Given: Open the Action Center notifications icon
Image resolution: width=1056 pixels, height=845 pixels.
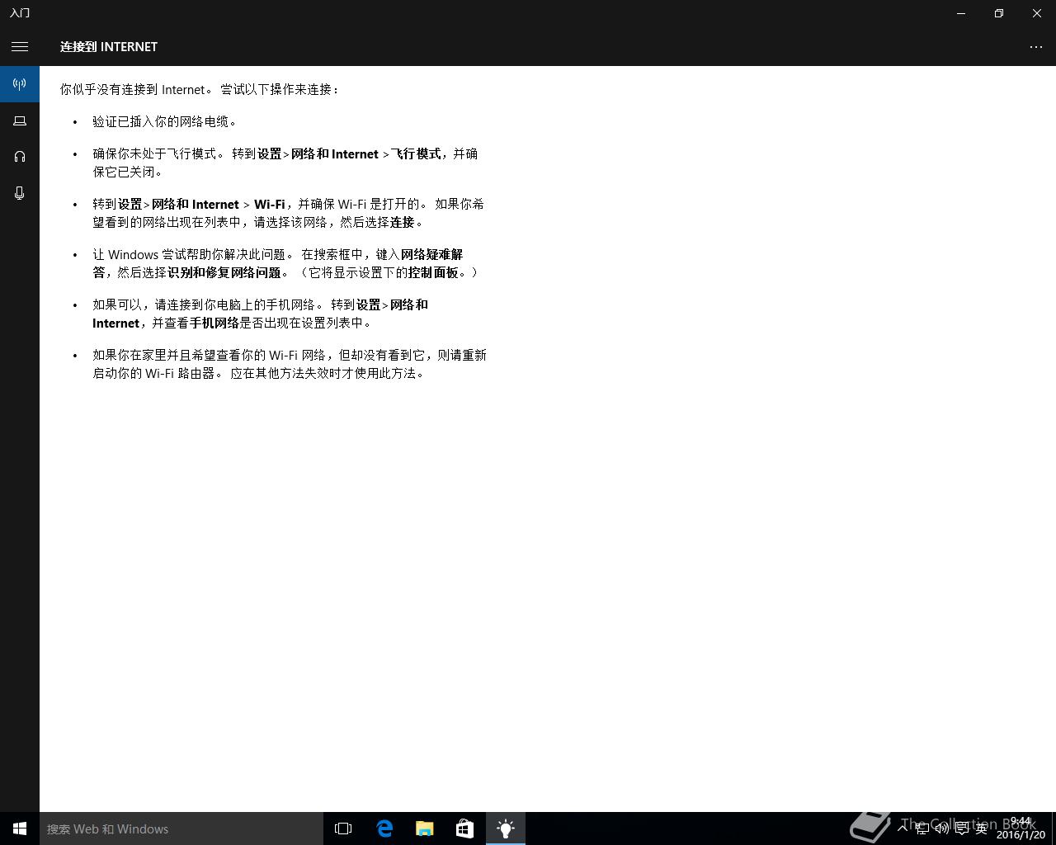Looking at the screenshot, I should pos(961,828).
